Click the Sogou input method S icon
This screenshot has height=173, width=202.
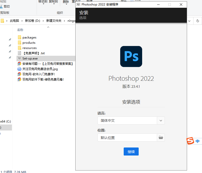pyautogui.click(x=190, y=141)
